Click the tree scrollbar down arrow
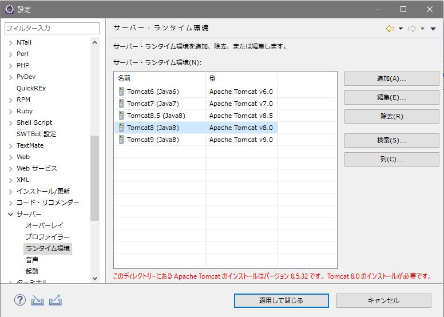Screen dimensions: 444x317 [x=94, y=279]
